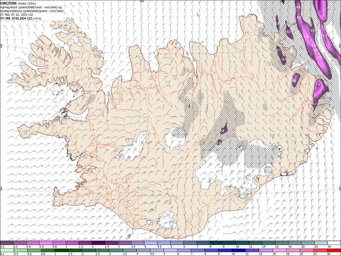Click the '1.4' value on the offshore snow band

(x=324, y=36)
